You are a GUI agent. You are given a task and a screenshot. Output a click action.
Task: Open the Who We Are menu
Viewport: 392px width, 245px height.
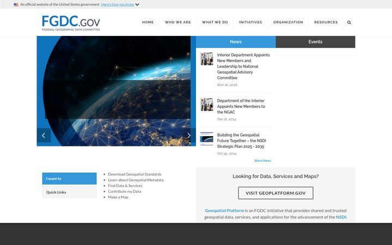tap(177, 22)
